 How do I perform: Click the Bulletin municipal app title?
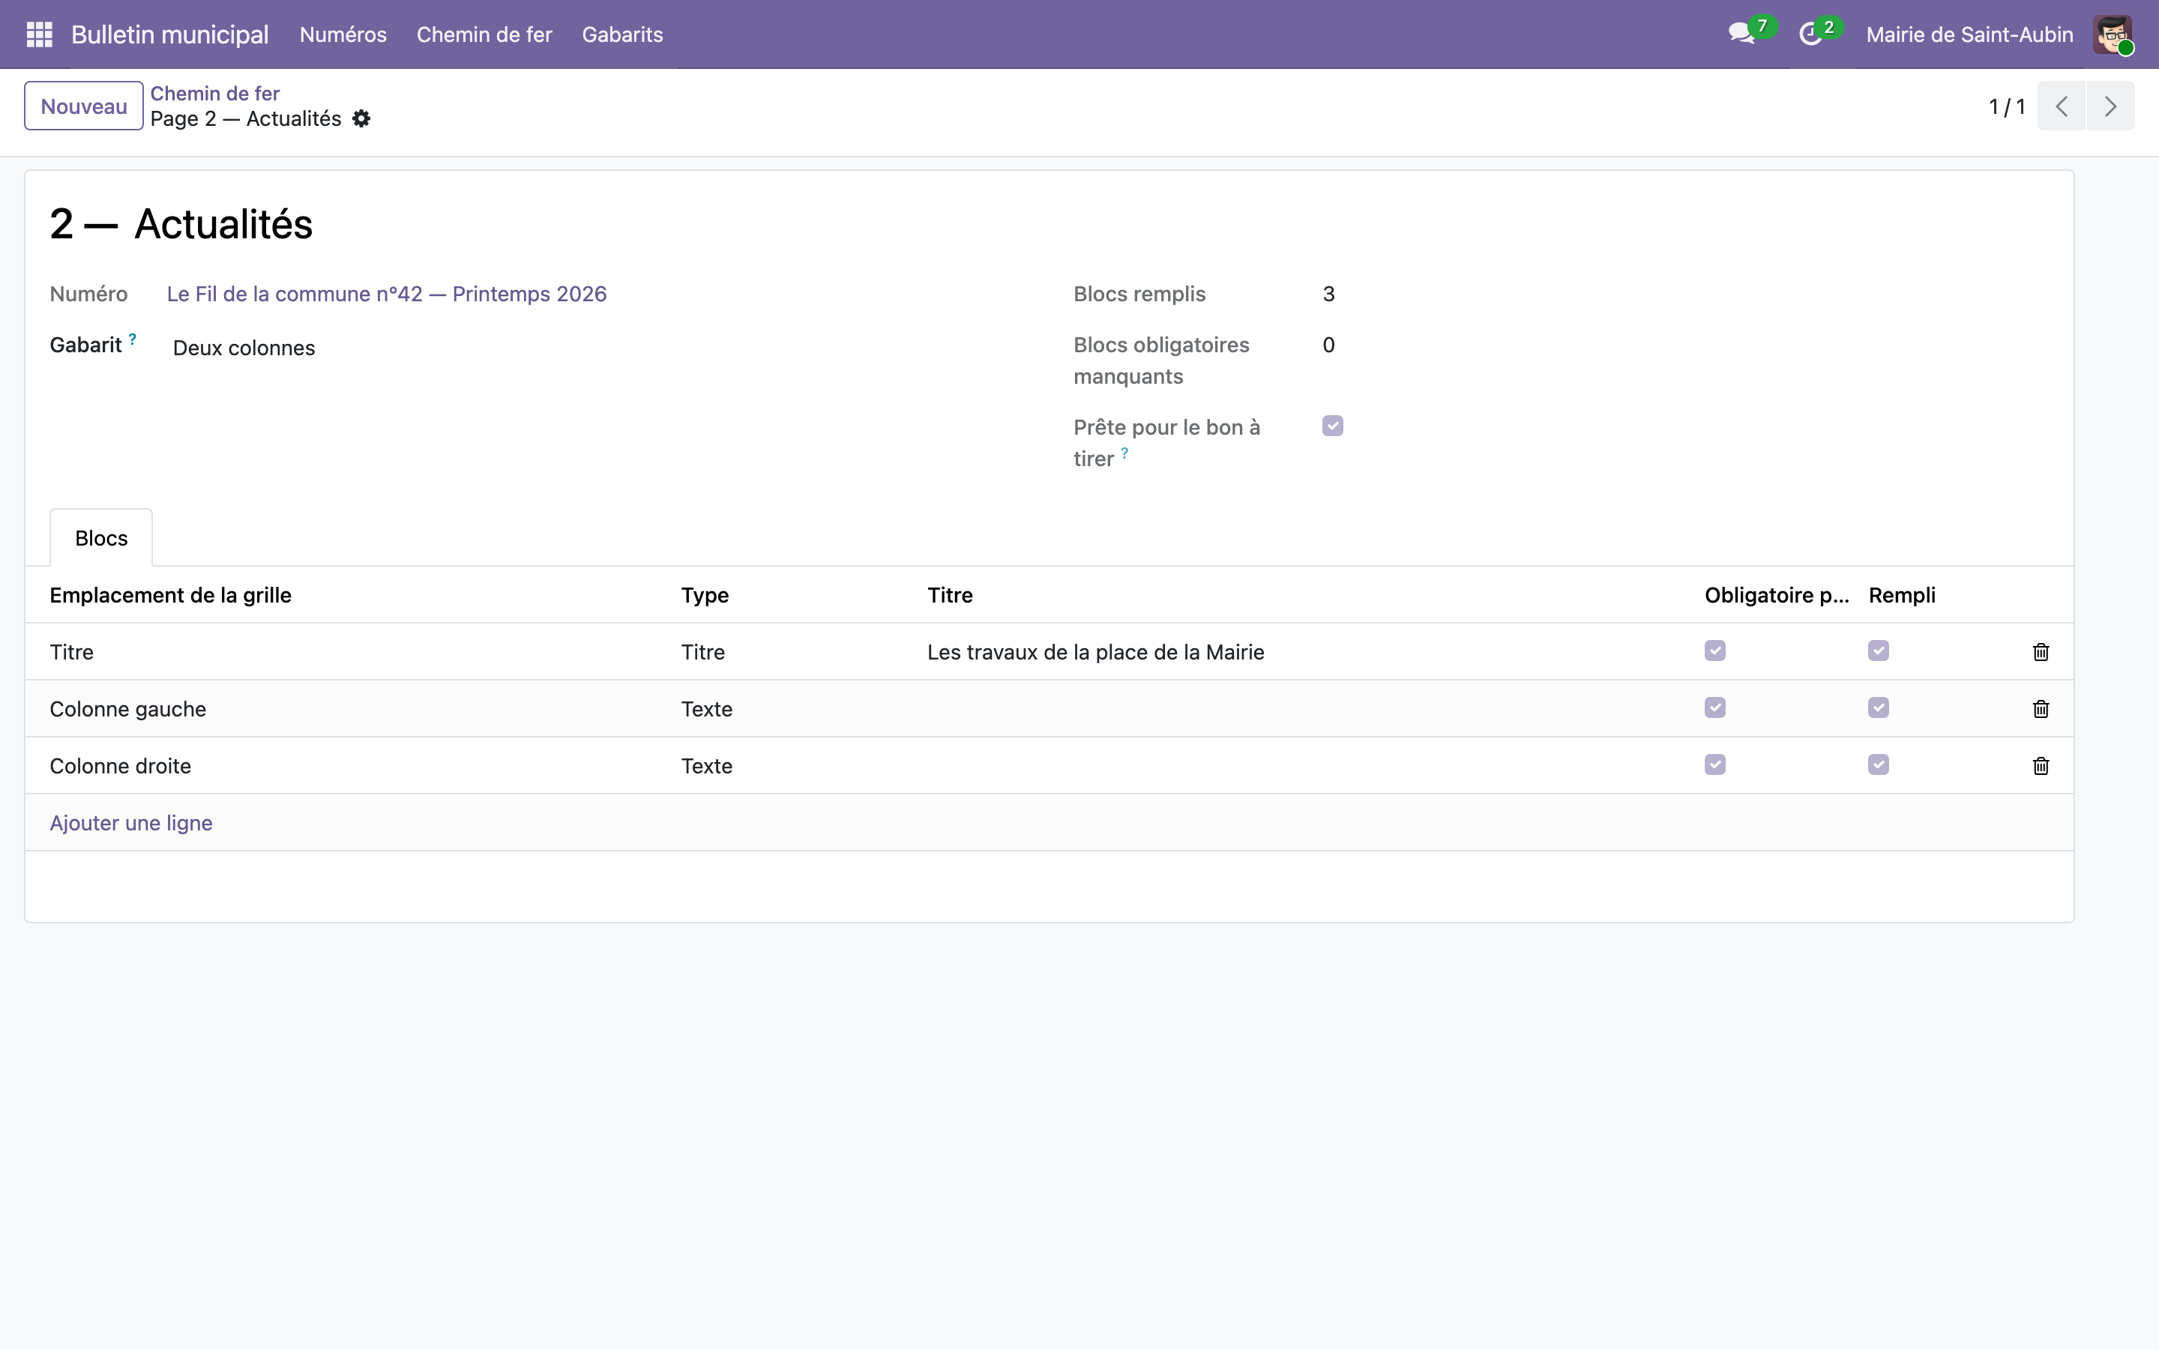(169, 34)
